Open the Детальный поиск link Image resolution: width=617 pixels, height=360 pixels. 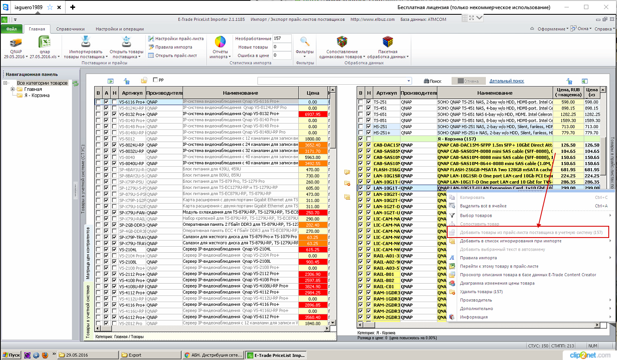[507, 81]
